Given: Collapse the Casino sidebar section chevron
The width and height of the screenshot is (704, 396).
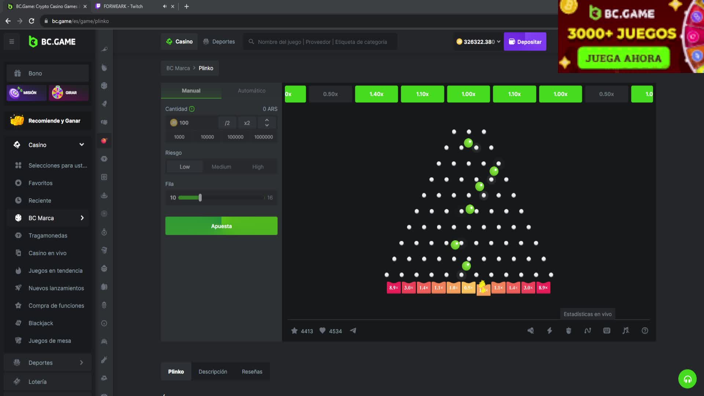Looking at the screenshot, I should [x=82, y=144].
